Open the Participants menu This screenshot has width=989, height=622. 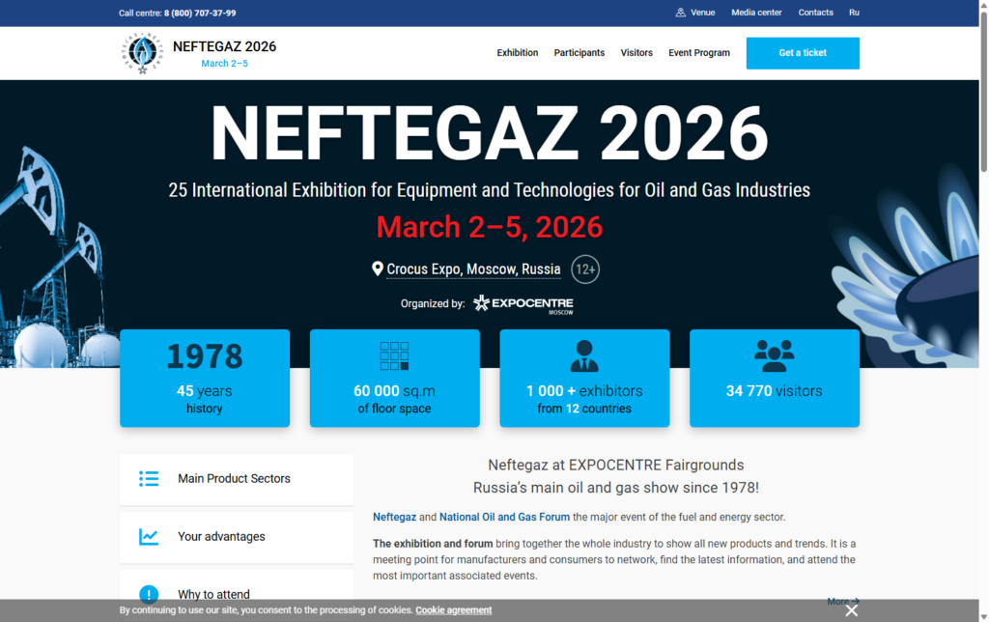pyautogui.click(x=579, y=53)
